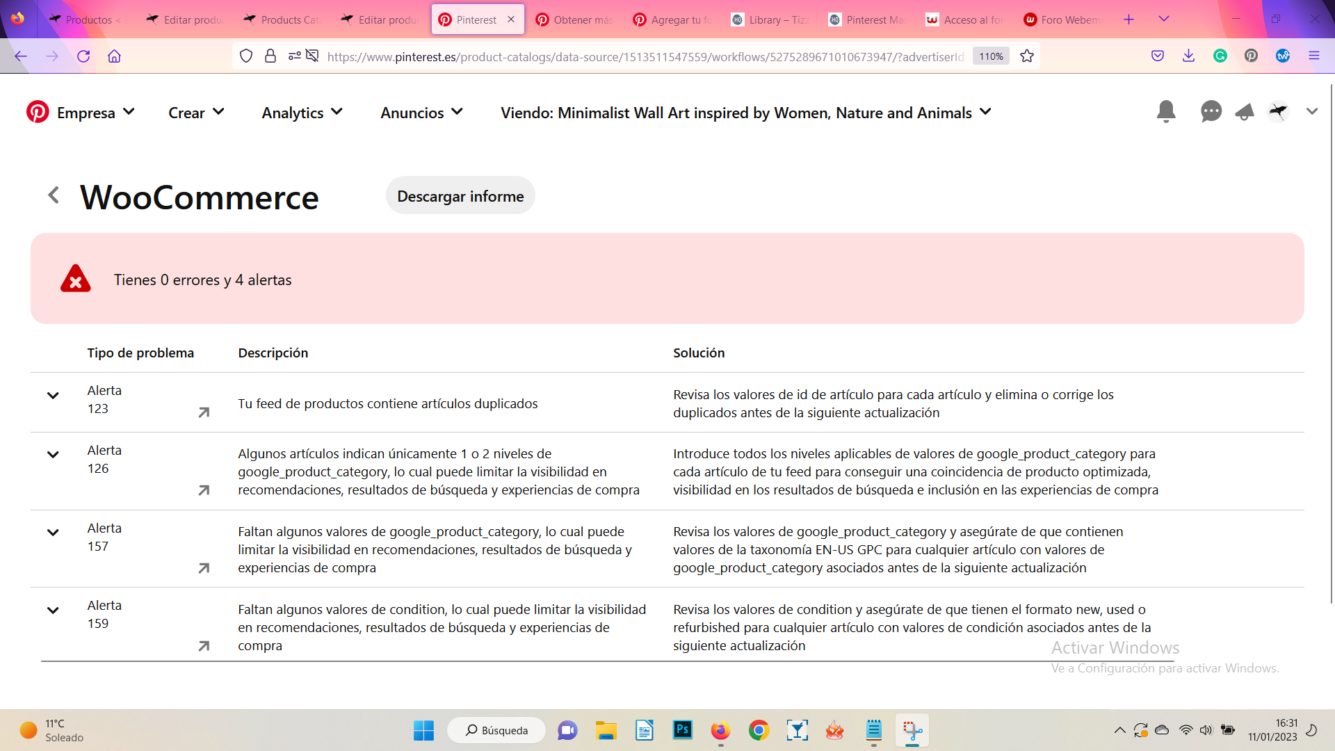Viewport: 1335px width, 751px height.
Task: Open the weather widget showing 11°C
Action: pos(52,730)
